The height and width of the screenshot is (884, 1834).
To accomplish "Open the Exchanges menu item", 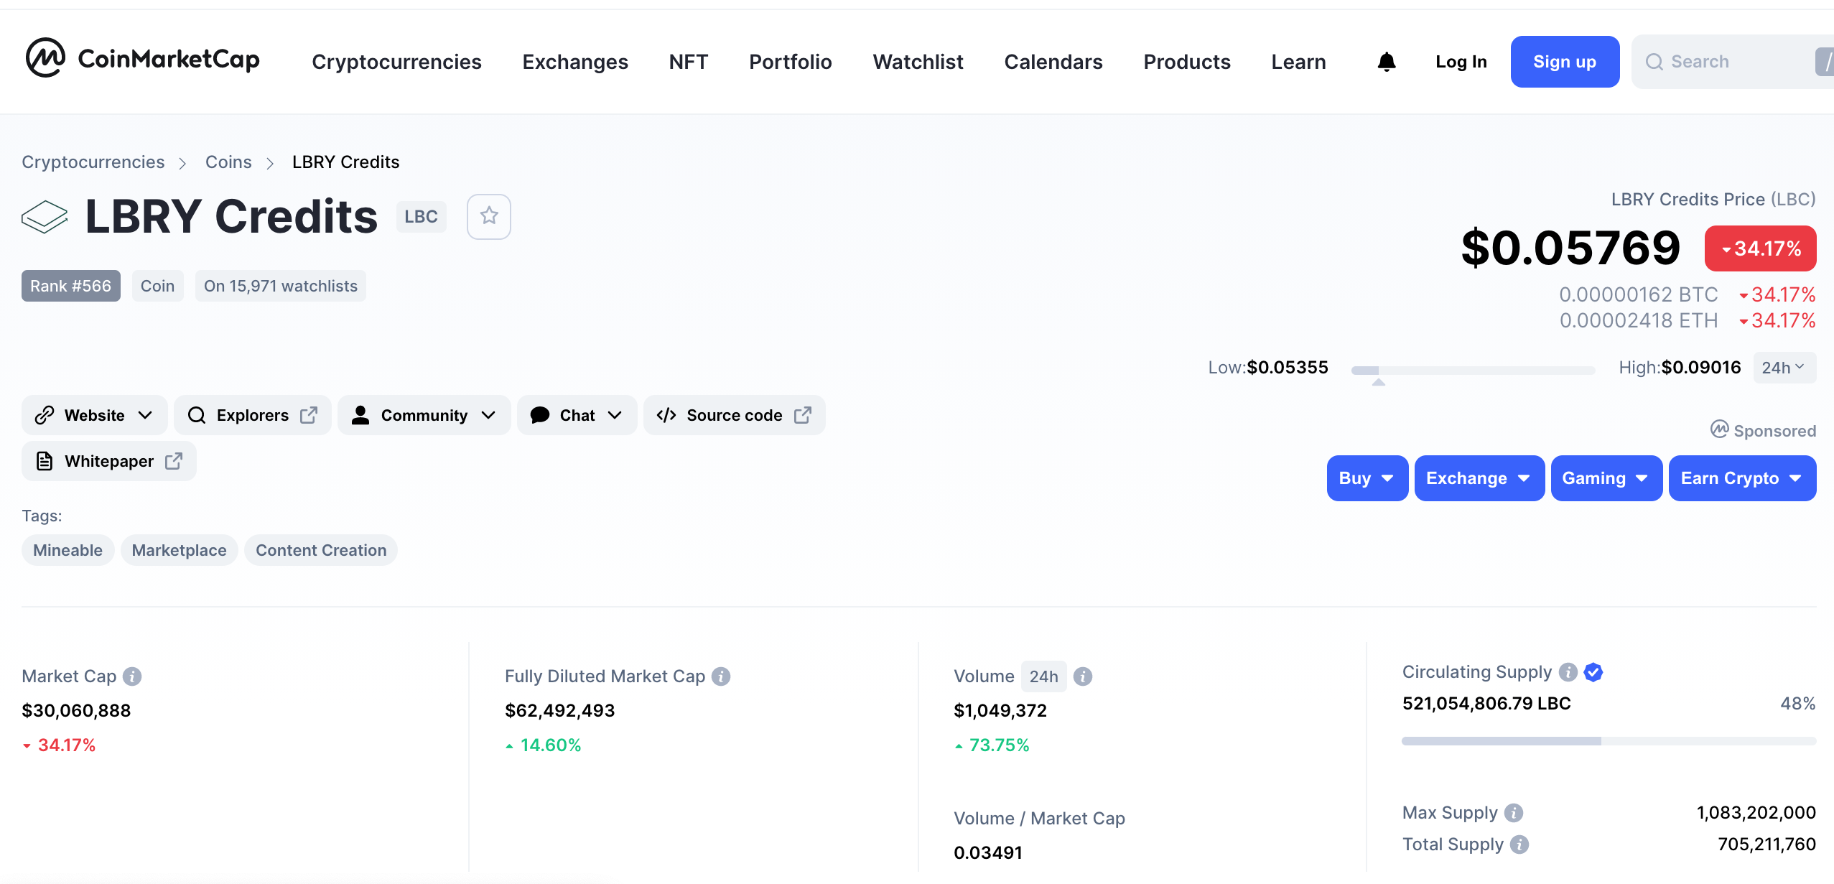I will [x=574, y=62].
